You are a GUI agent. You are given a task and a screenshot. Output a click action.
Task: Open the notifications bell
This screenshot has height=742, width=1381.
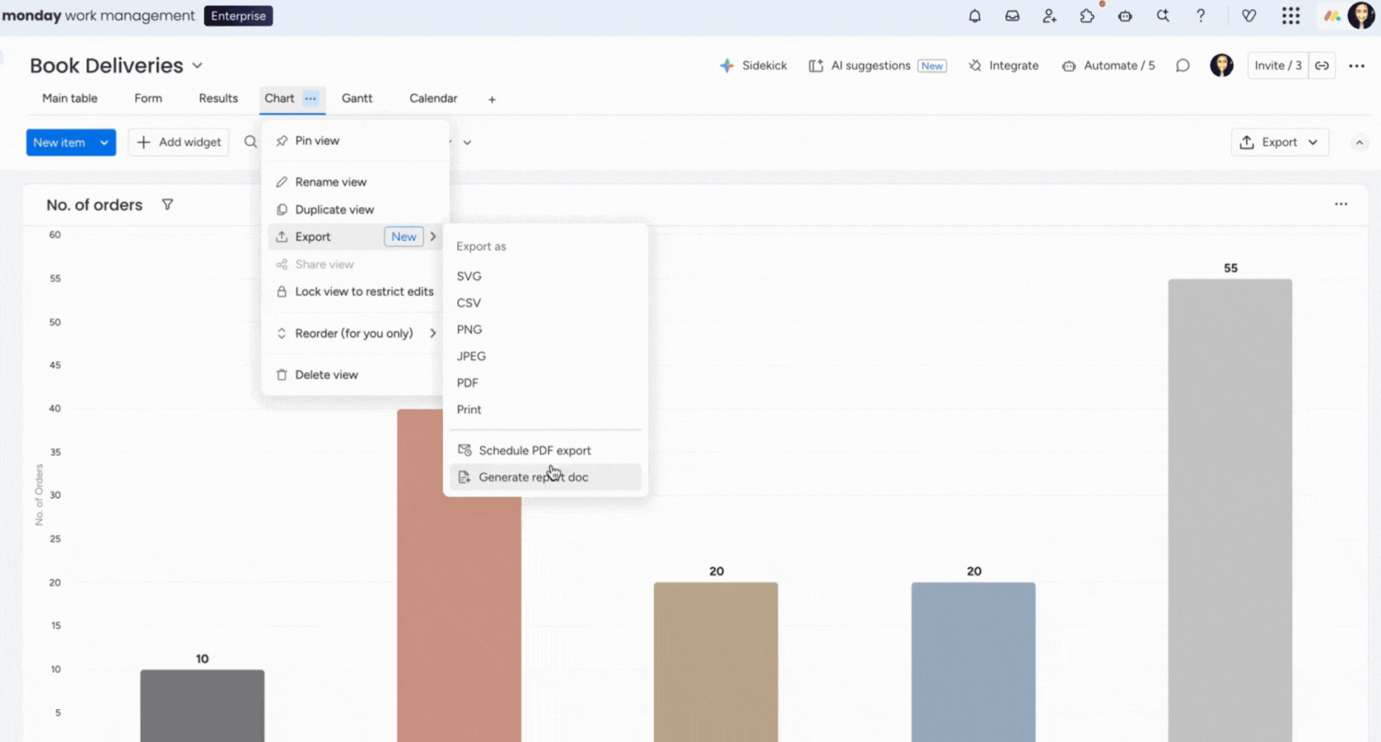coord(974,16)
